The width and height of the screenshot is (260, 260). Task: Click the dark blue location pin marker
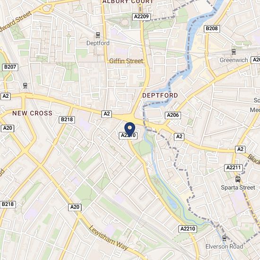coord(130,130)
